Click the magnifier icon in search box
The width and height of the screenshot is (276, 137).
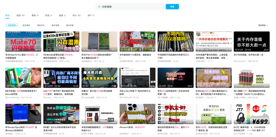tap(99, 7)
